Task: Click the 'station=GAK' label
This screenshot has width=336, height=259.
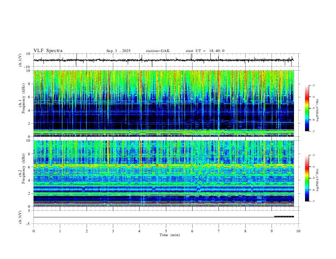Action: pos(157,51)
